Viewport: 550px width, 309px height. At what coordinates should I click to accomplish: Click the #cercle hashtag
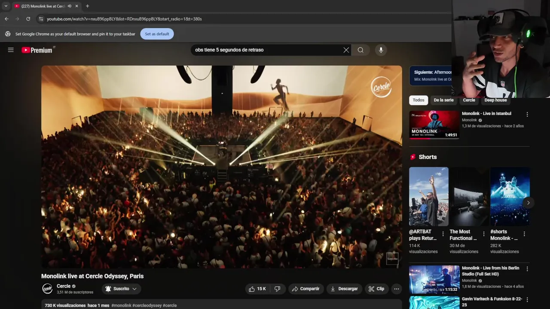(170, 306)
